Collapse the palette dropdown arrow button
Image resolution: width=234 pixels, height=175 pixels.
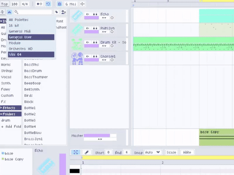coord(9,12)
